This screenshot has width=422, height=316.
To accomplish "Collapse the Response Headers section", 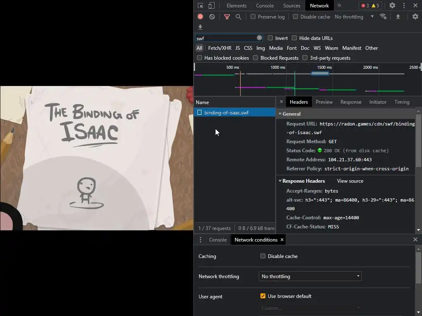I will point(280,181).
